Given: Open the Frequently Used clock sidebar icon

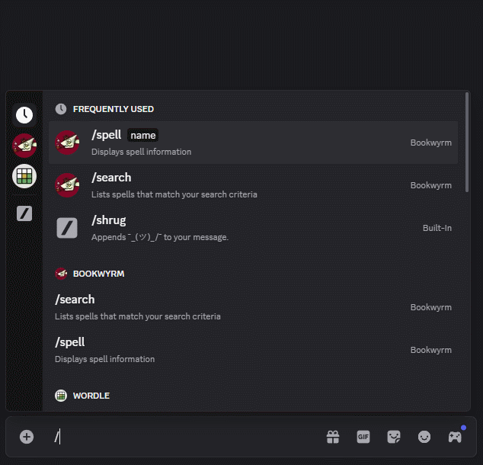Looking at the screenshot, I should (24, 115).
